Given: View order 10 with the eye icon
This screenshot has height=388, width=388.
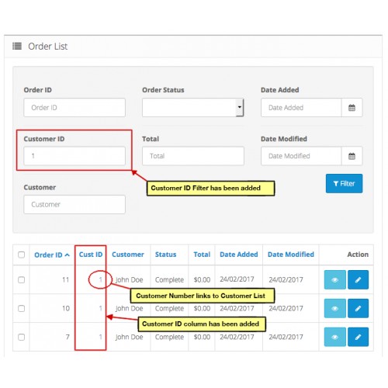Looking at the screenshot, I should pyautogui.click(x=335, y=308).
